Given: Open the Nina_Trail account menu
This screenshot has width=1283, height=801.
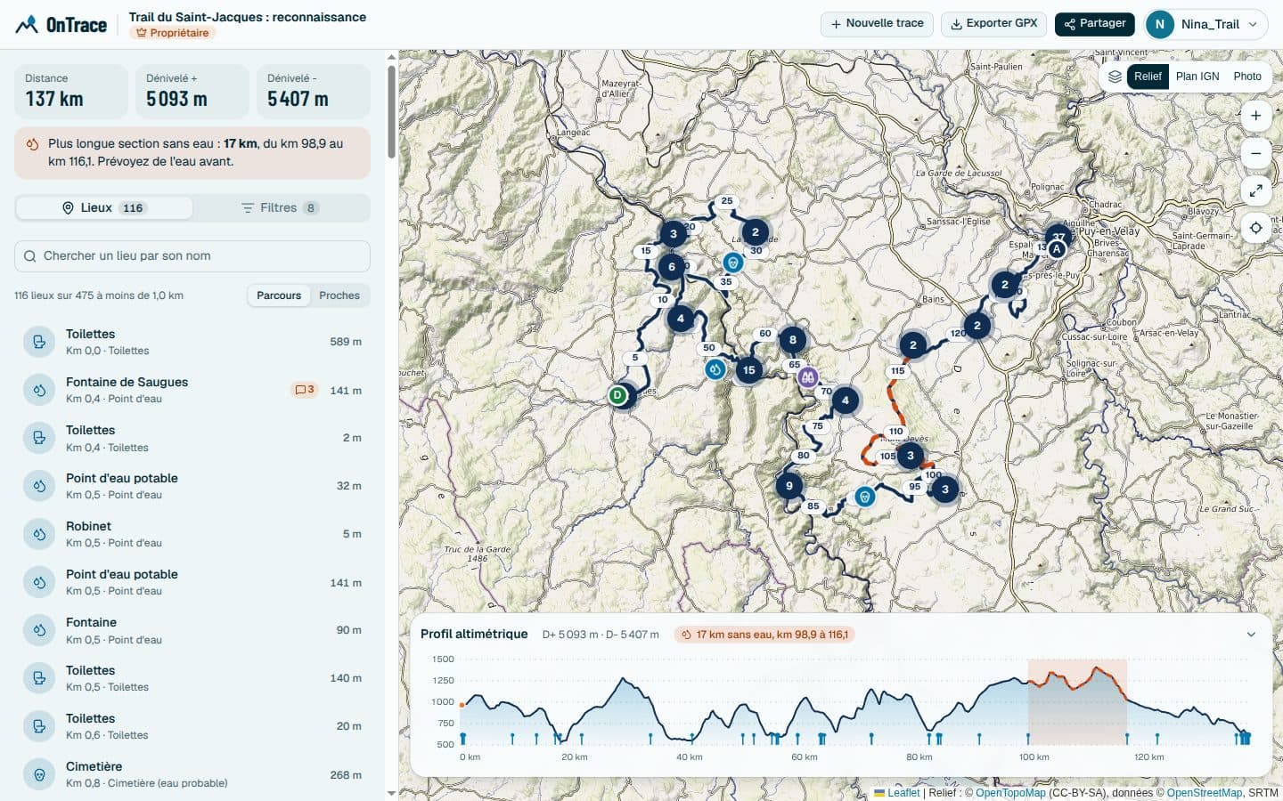Looking at the screenshot, I should [1205, 24].
